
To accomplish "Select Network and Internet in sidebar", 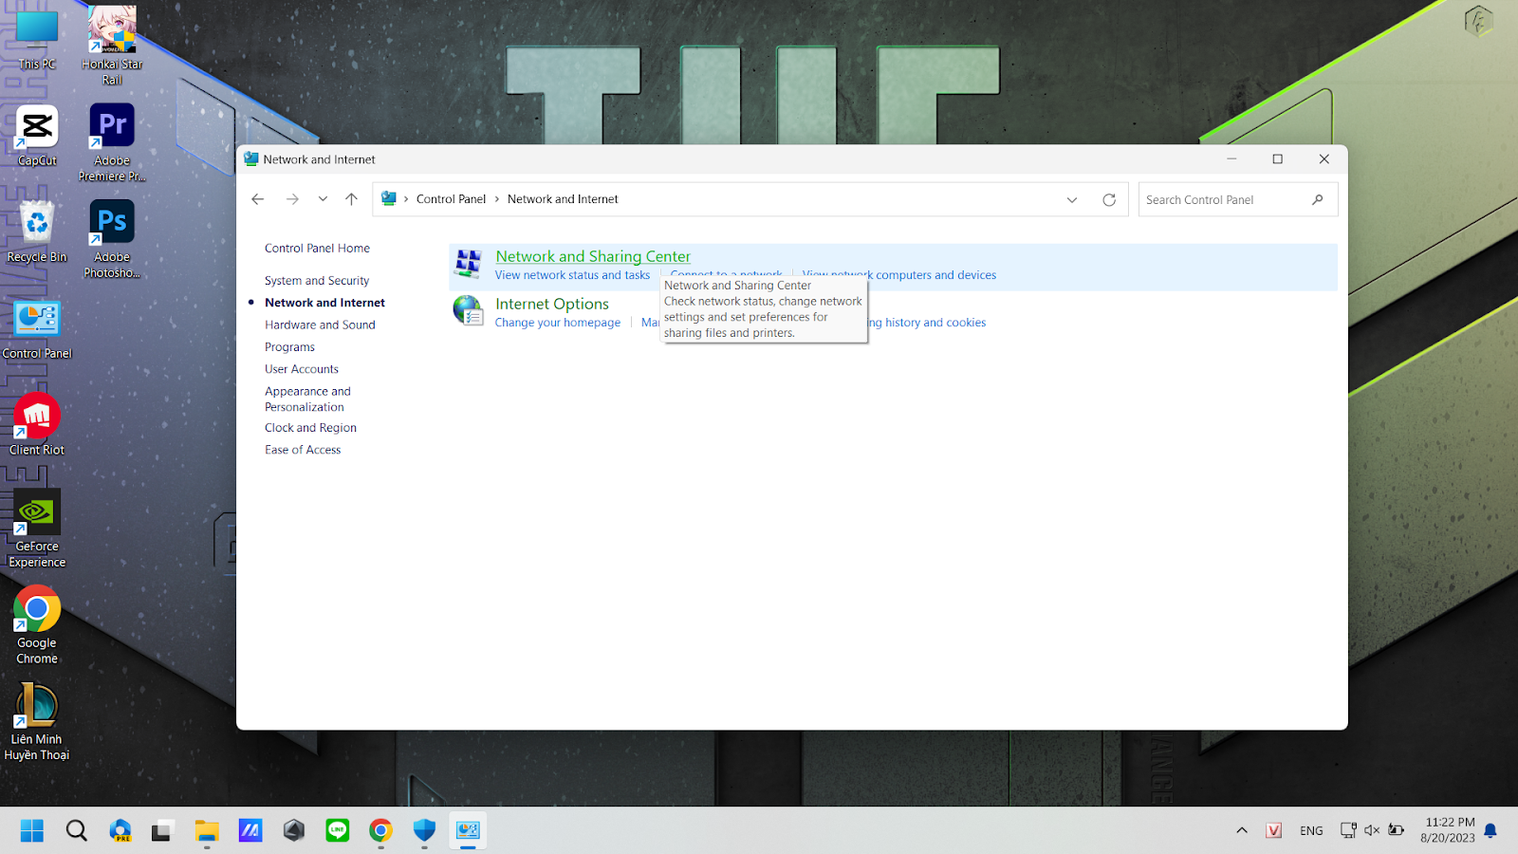I will point(324,303).
